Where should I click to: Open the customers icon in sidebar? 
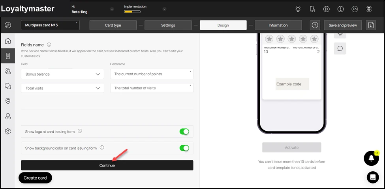(x=8, y=71)
